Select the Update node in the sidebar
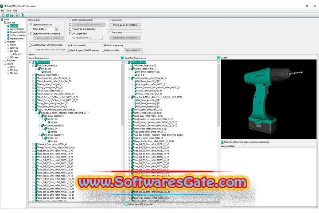 (x=10, y=64)
